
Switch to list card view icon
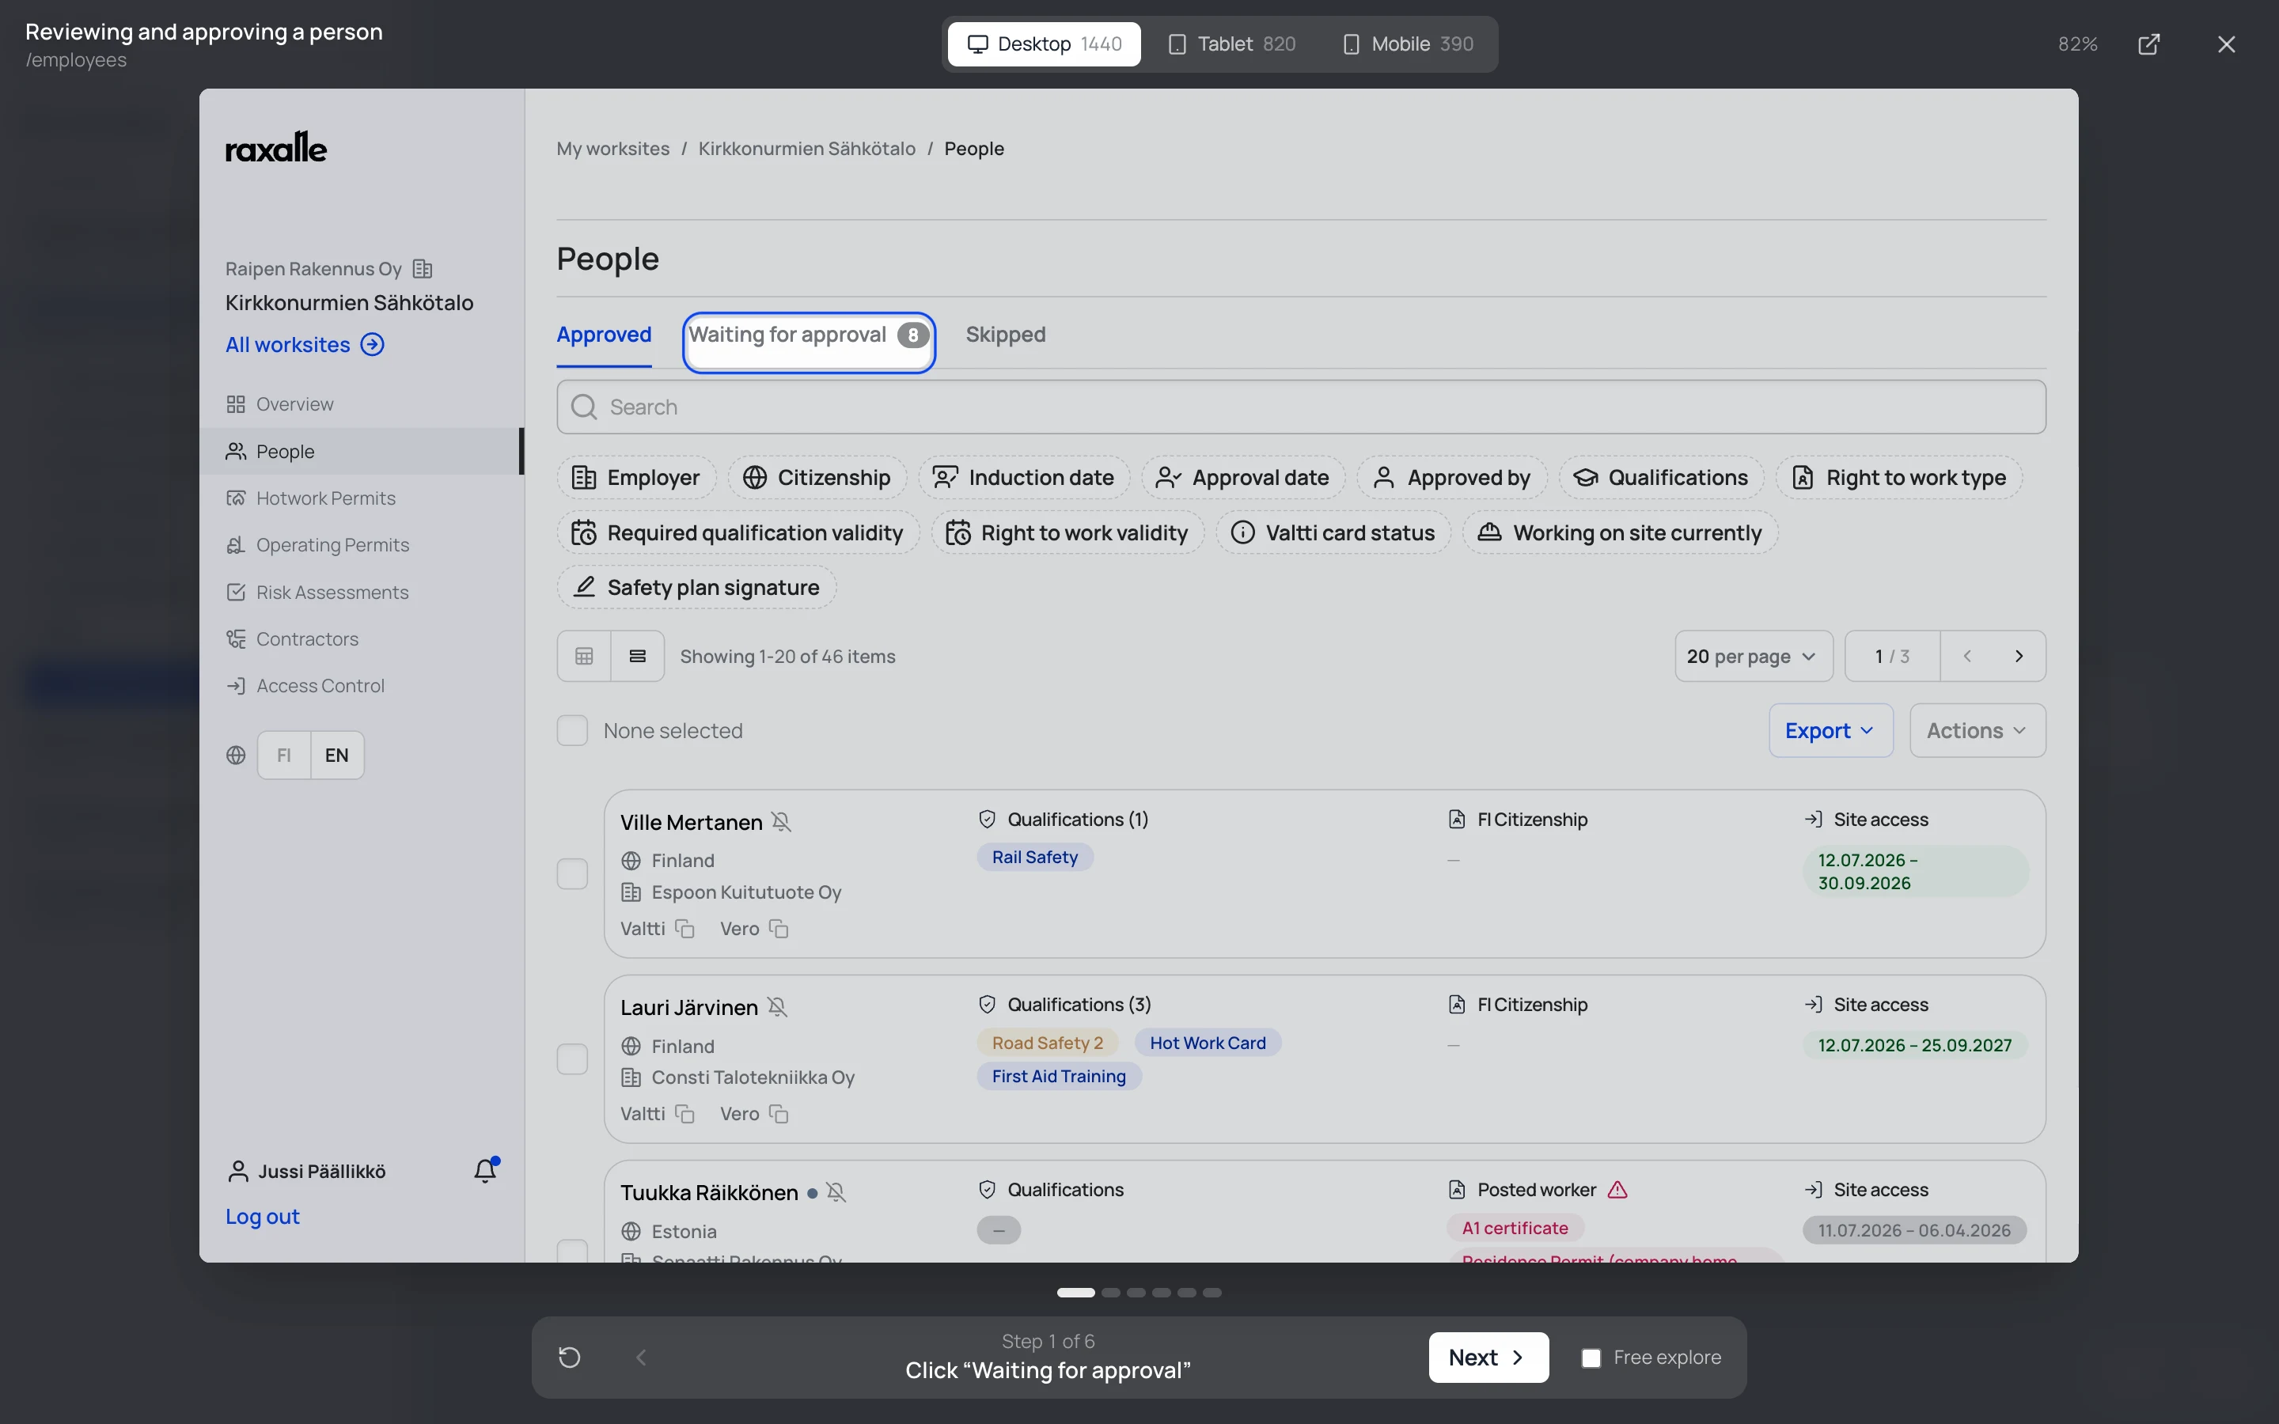click(x=638, y=657)
